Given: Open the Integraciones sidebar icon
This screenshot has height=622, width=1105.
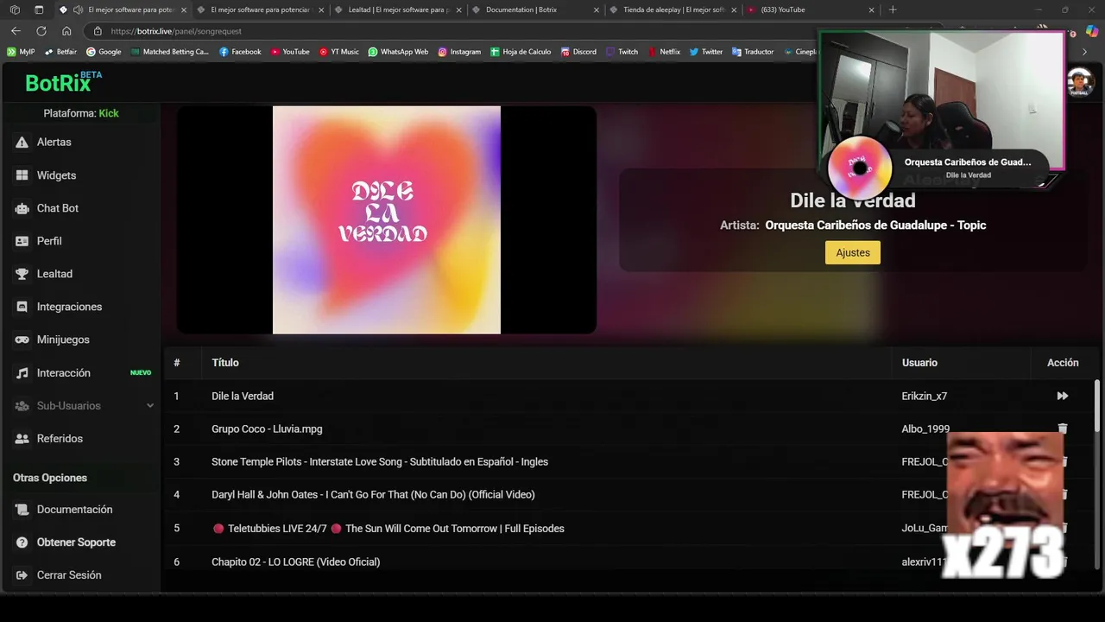Looking at the screenshot, I should (x=22, y=307).
